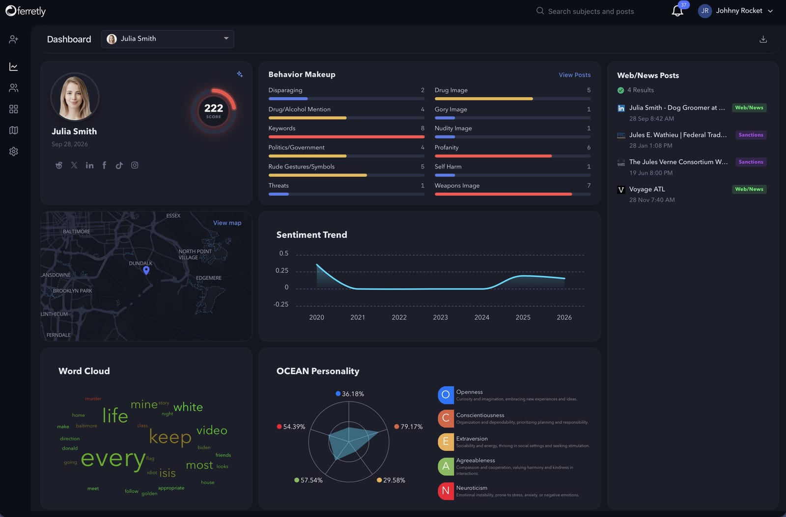The image size is (786, 517).
Task: Click the Web/News tag on Voyage ATL
Action: (749, 189)
